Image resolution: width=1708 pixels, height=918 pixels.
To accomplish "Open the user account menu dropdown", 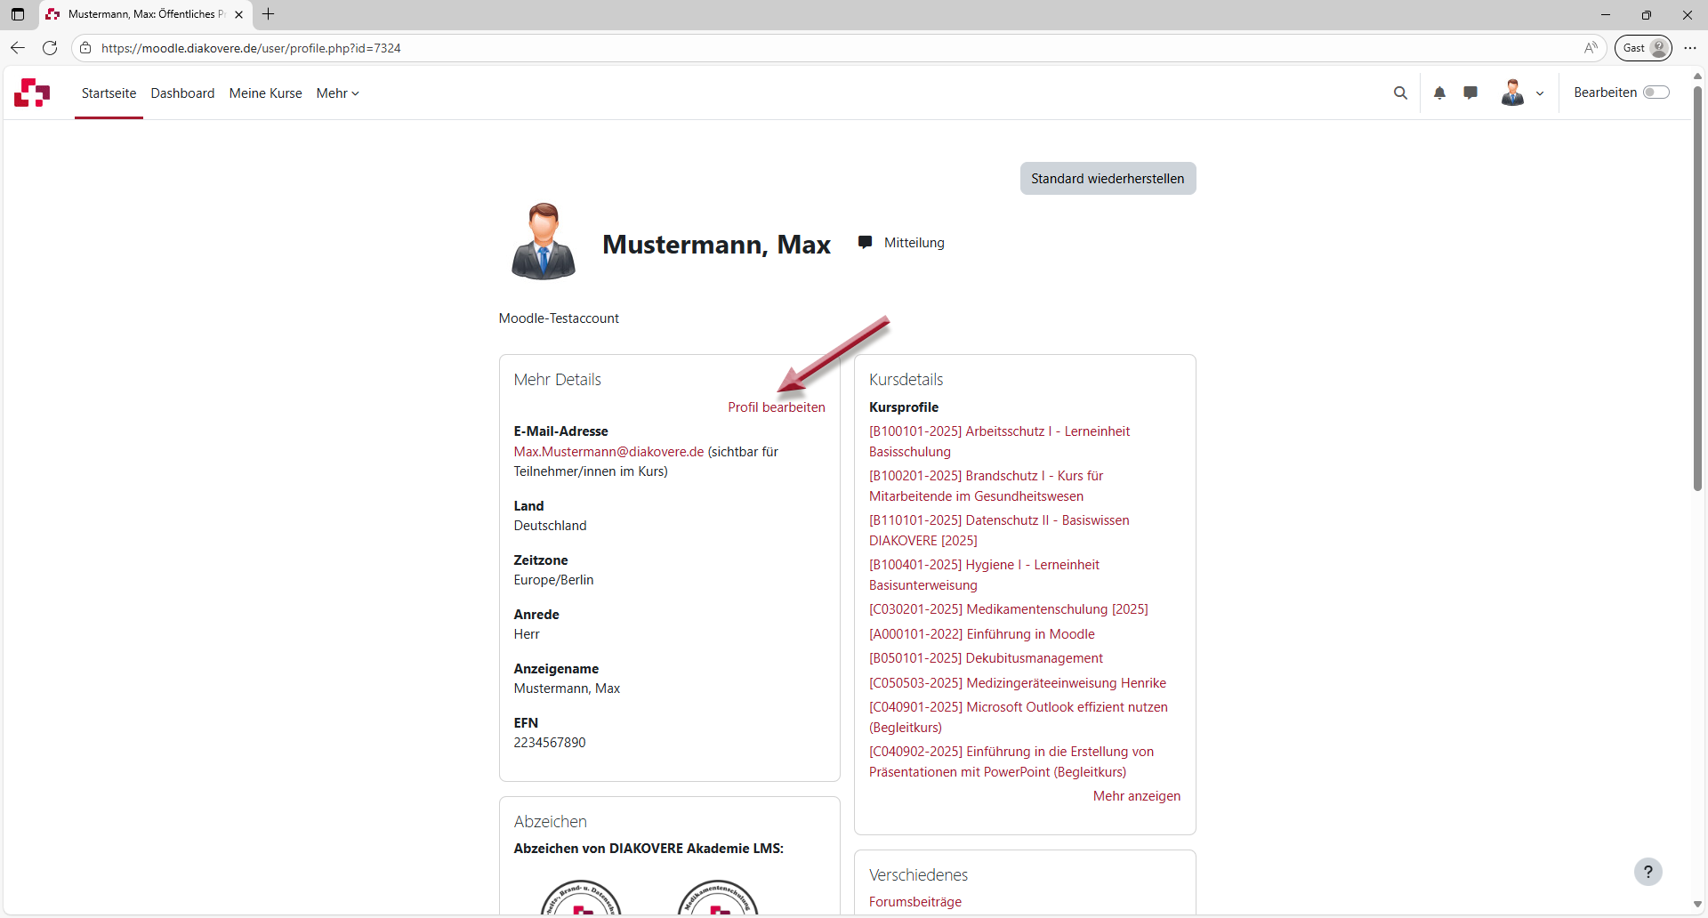I will tap(1522, 93).
